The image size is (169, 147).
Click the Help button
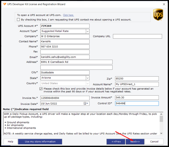click(x=11, y=141)
